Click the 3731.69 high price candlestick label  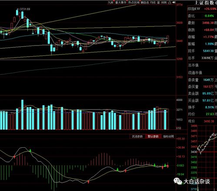pos(25,9)
